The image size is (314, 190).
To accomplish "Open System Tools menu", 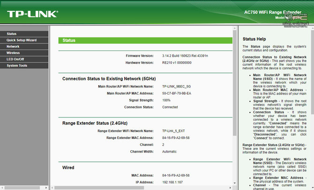I will pos(24,66).
